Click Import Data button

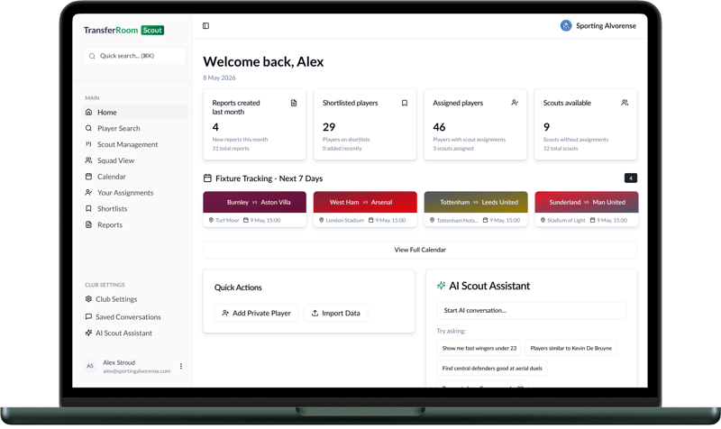[335, 313]
